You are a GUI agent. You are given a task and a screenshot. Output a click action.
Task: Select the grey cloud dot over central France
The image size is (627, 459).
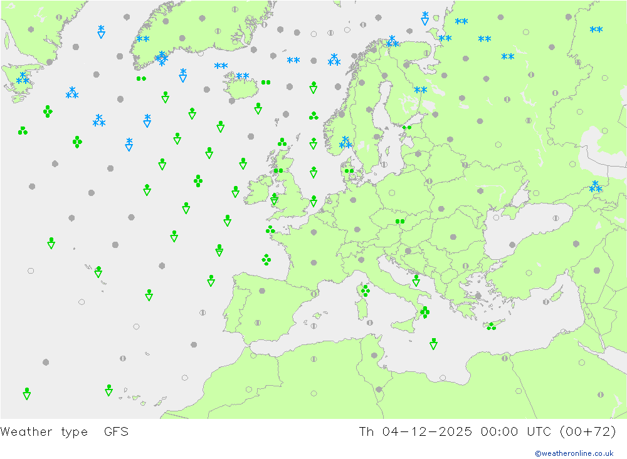[314, 262]
